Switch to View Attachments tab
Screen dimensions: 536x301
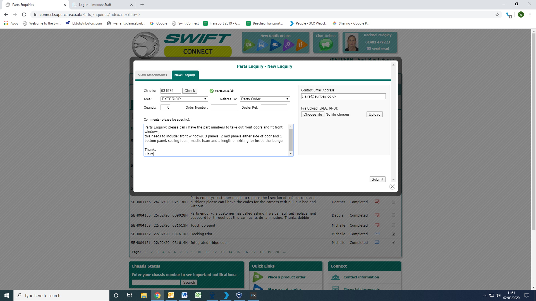tap(153, 75)
